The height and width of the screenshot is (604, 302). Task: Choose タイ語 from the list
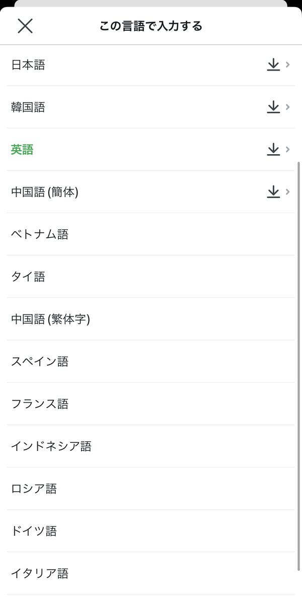coord(151,277)
